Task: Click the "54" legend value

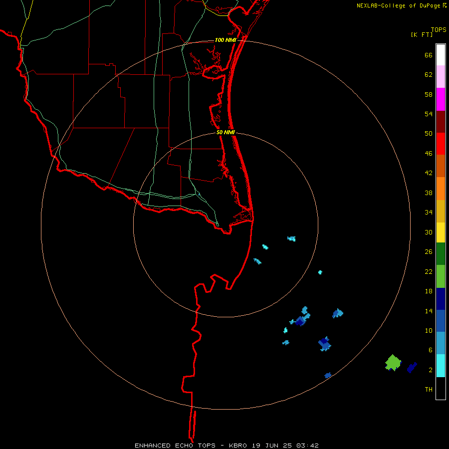Action: click(x=429, y=114)
